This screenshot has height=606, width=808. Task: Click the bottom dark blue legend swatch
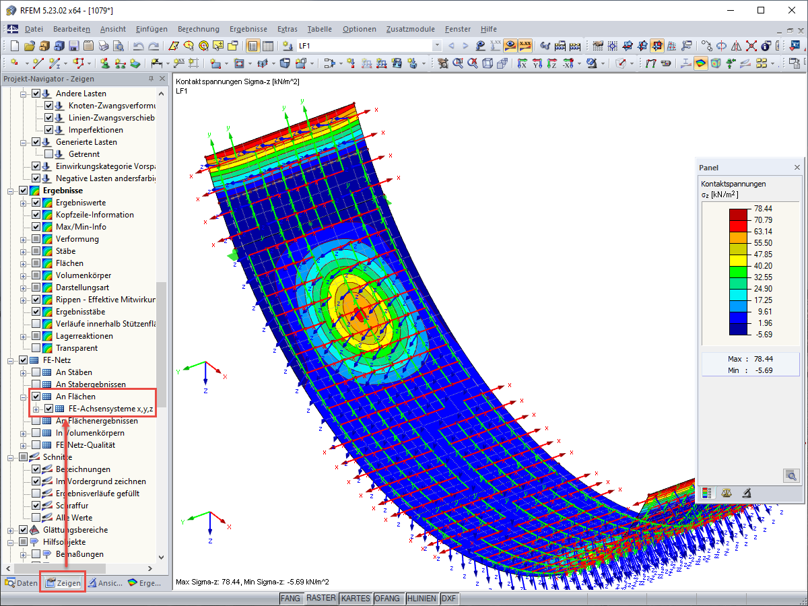point(739,329)
